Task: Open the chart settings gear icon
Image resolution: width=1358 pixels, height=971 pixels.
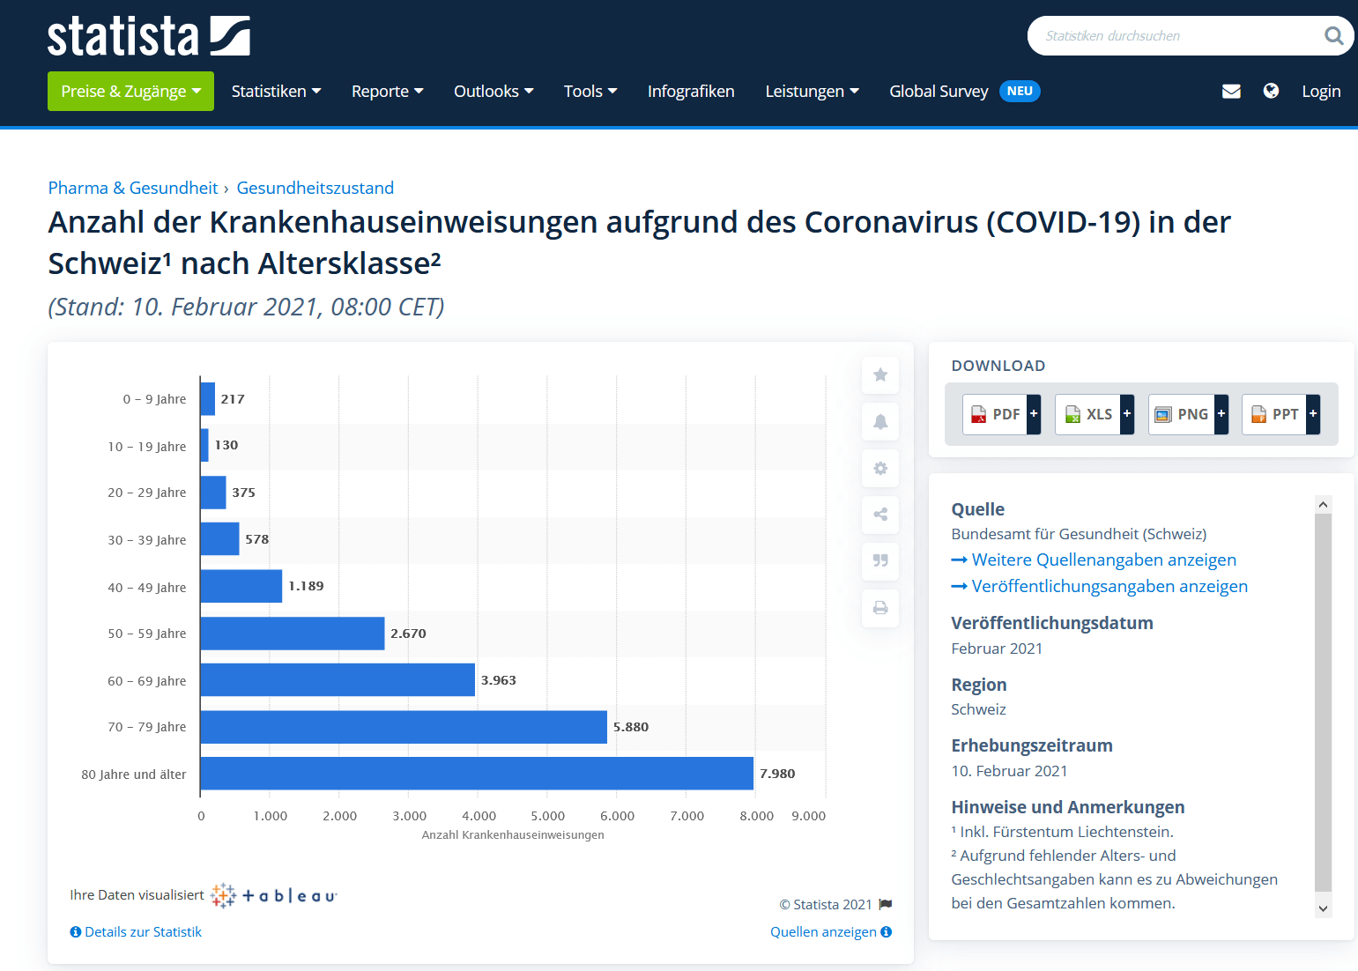Action: (879, 468)
